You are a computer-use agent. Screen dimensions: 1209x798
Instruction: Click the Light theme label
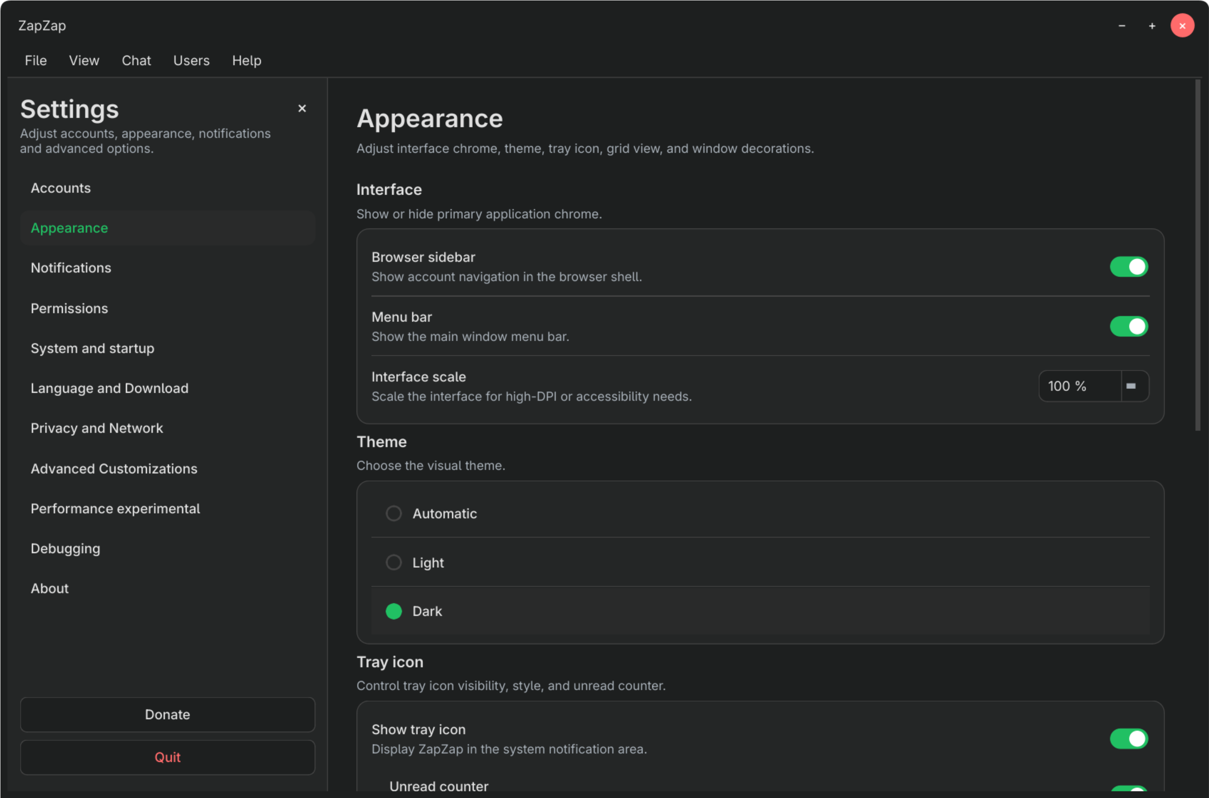coord(428,562)
